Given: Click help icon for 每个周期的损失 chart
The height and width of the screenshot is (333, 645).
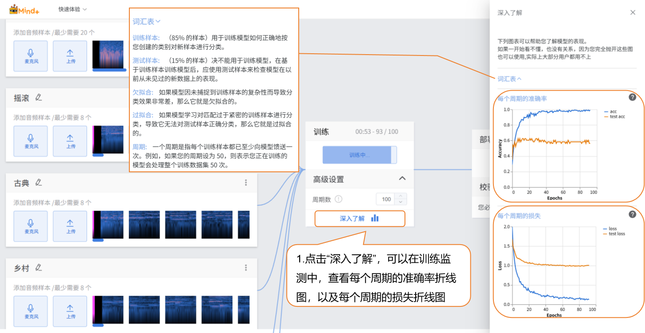Looking at the screenshot, I should [632, 214].
